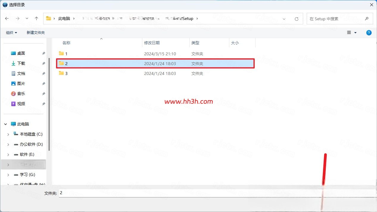
Task: Create a folder with 新建文件夹
Action: (36, 33)
